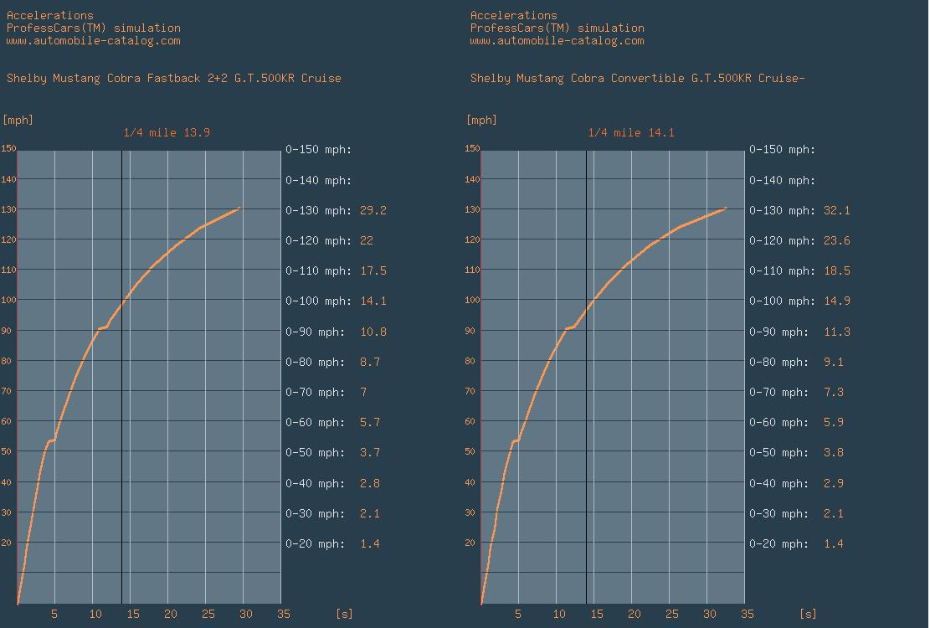Click the 0-130 mph value 29.2
Screen dimensions: 930x628
(373, 210)
